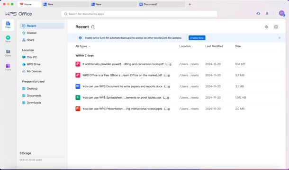The height and width of the screenshot is (170, 289).
Task: Open 'You can use WPS Spreadsheet' xlsx name
Action: coord(122,98)
